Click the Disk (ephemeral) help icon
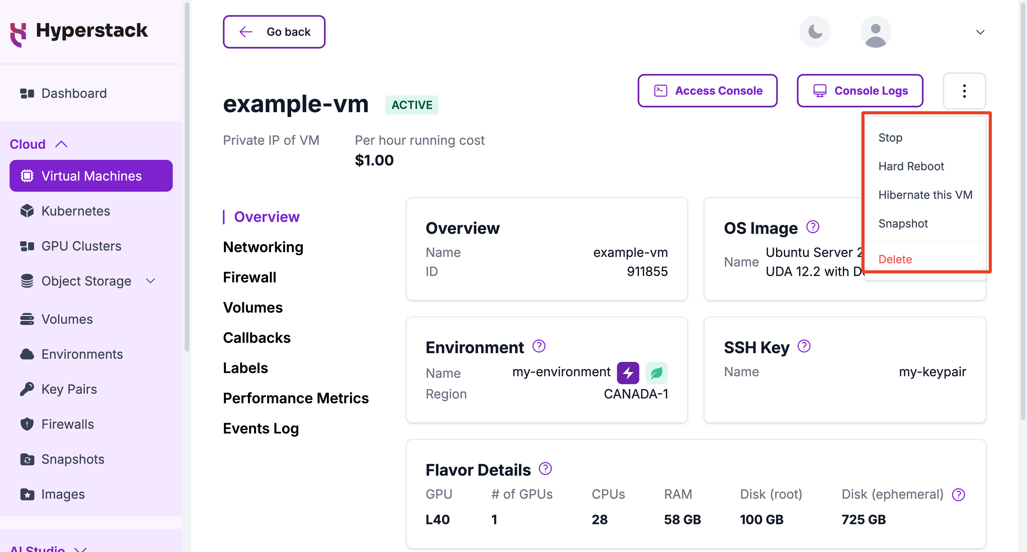 958,495
